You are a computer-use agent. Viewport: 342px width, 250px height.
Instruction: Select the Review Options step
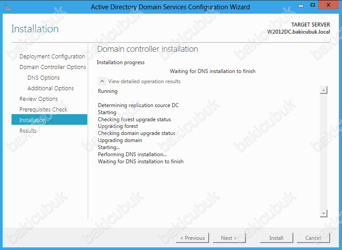click(39, 99)
